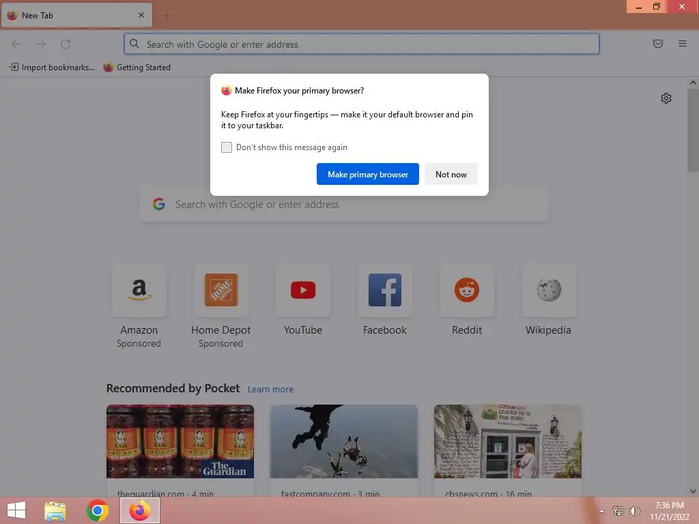Click the Recommended by Pocket heading
This screenshot has height=524, width=699.
pyautogui.click(x=173, y=388)
